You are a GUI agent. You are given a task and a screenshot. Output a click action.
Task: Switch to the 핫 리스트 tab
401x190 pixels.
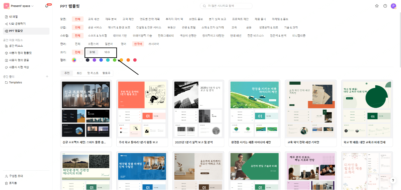pyautogui.click(x=93, y=73)
